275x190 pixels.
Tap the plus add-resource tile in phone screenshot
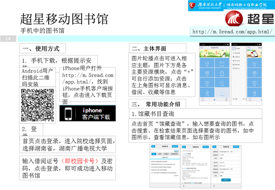[222, 92]
